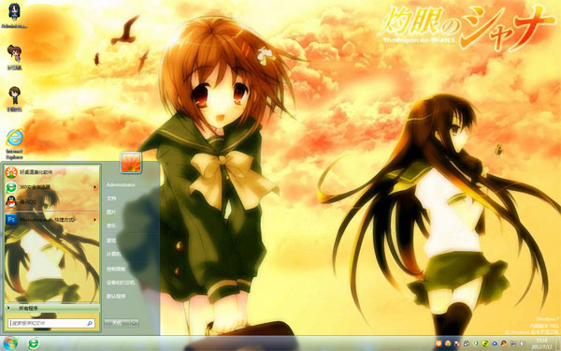Click the green shield tray icon
Image resolution: width=561 pixels, height=351 pixels.
[476, 344]
